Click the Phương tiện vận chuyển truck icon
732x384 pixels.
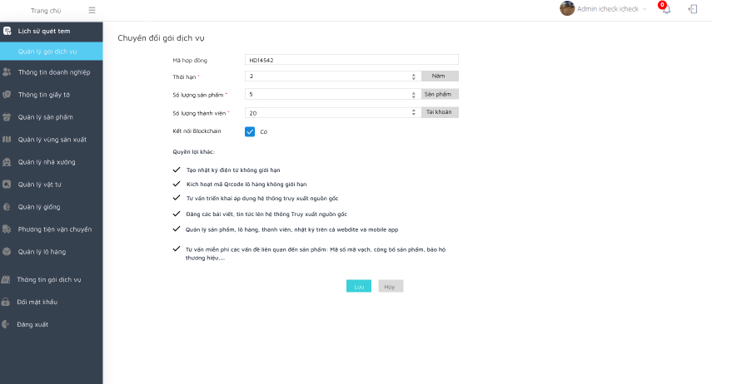click(x=7, y=229)
